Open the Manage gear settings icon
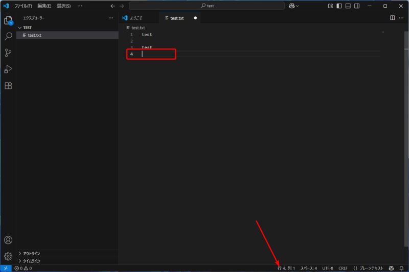Image resolution: width=409 pixels, height=272 pixels. tap(8, 256)
